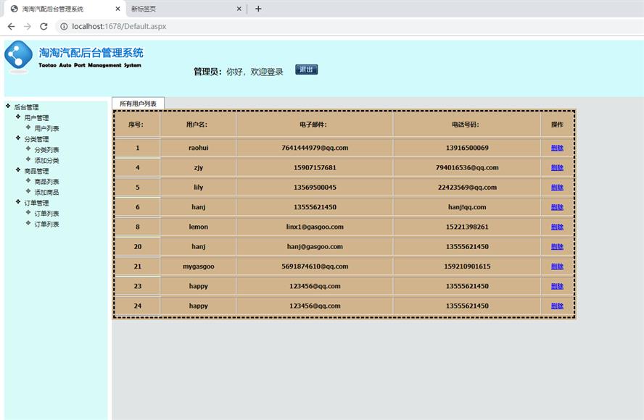
Task: Expand the 用户管理 tree node
Action: coord(18,117)
